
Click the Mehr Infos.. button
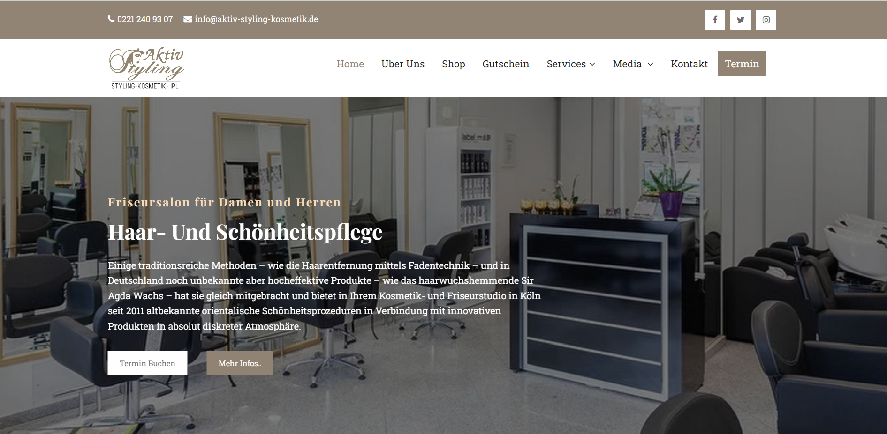(x=240, y=363)
